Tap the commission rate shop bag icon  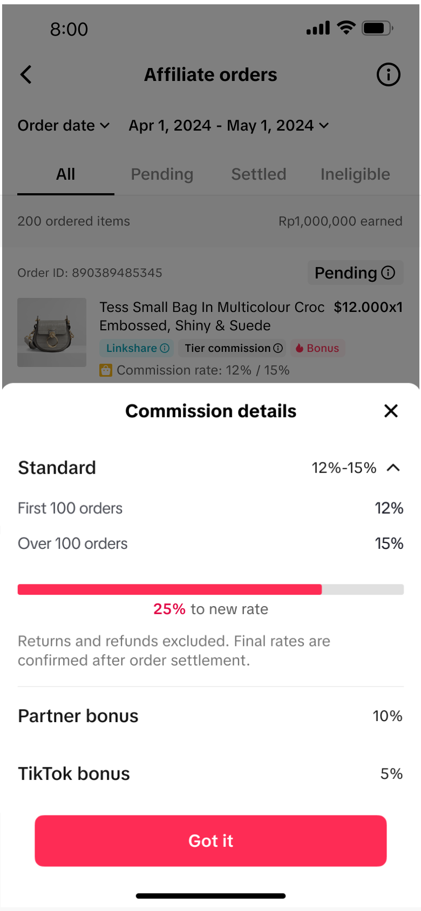coord(106,370)
